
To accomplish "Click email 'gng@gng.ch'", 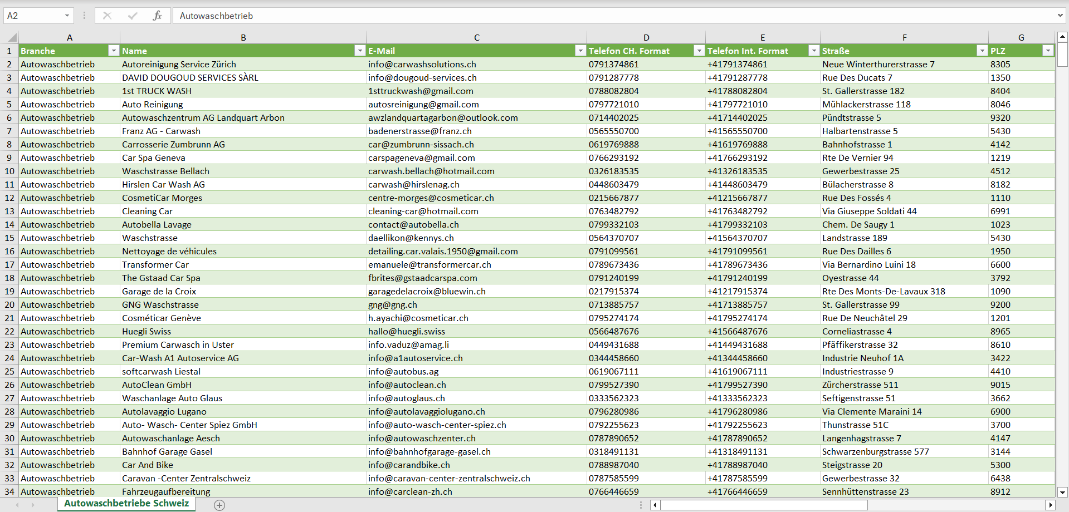I will pos(476,304).
